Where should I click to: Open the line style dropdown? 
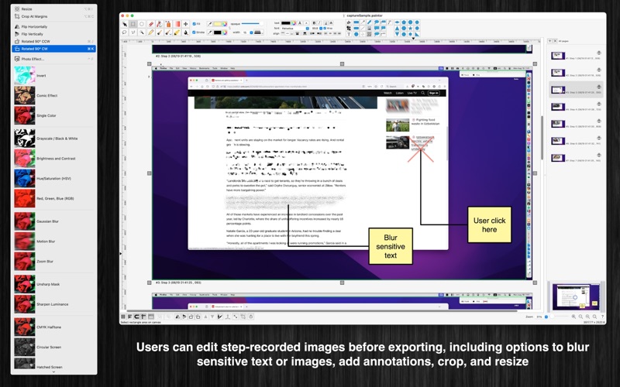pos(259,33)
